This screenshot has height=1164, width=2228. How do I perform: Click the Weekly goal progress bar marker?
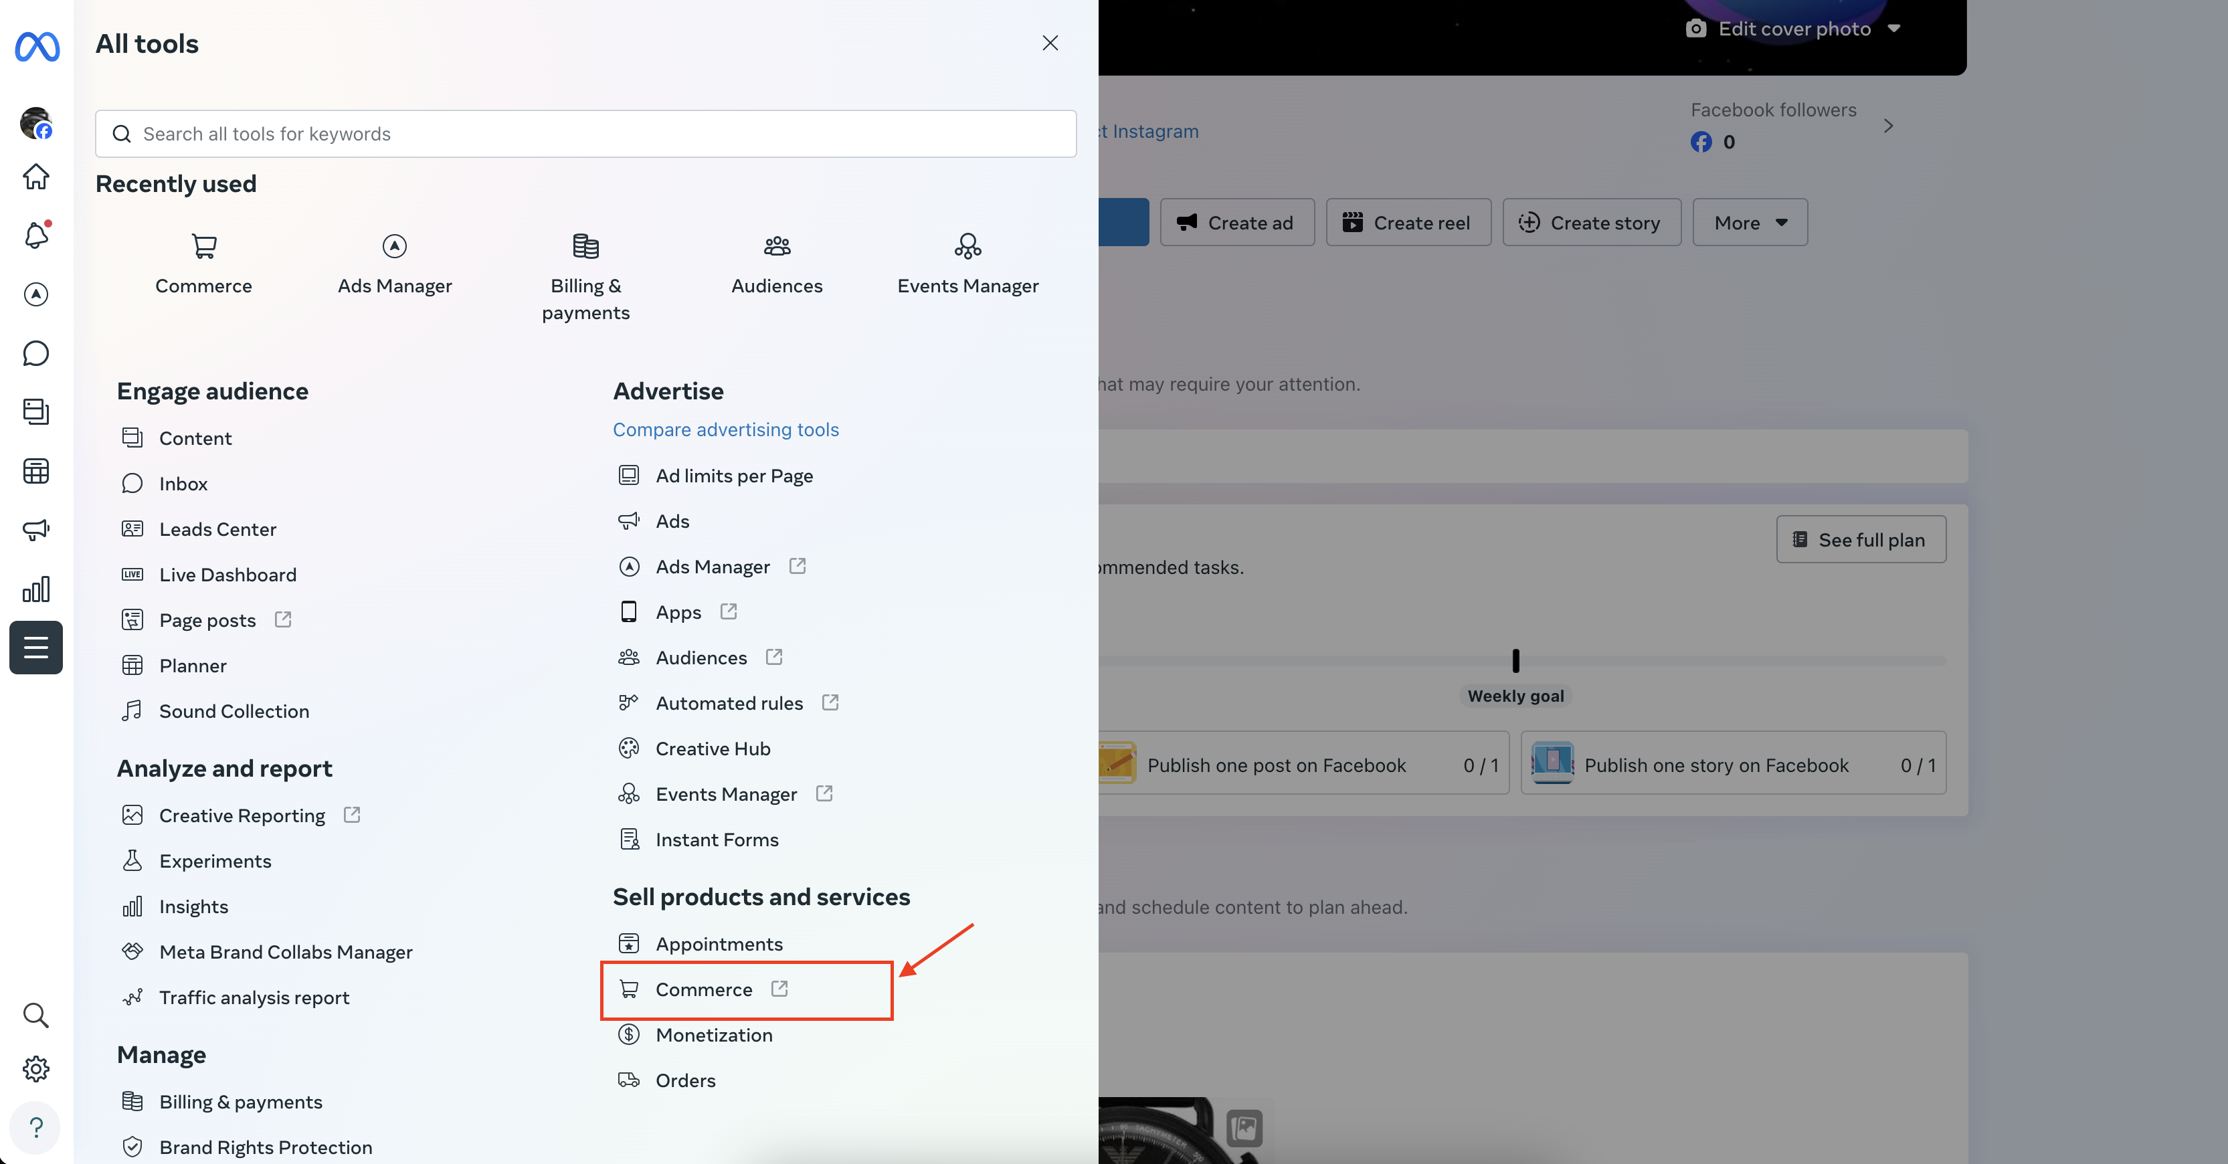pos(1515,662)
